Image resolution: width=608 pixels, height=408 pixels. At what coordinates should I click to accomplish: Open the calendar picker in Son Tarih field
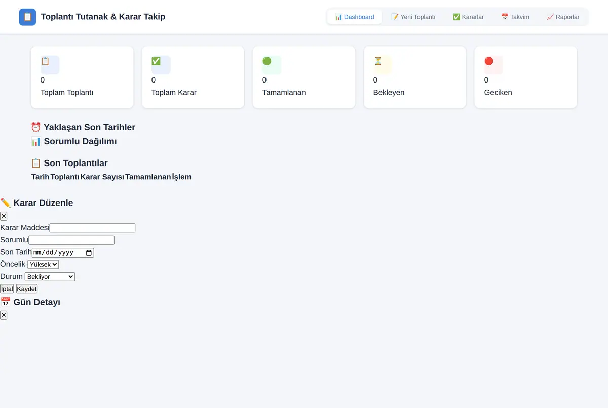coord(89,253)
